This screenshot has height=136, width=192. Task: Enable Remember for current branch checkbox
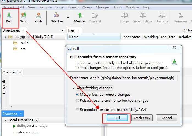(77, 109)
